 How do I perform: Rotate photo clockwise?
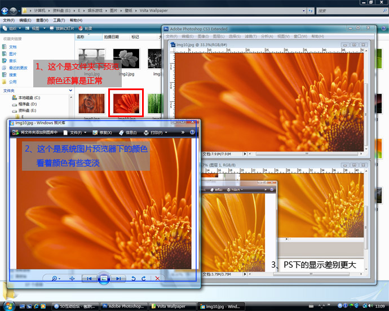[144, 278]
